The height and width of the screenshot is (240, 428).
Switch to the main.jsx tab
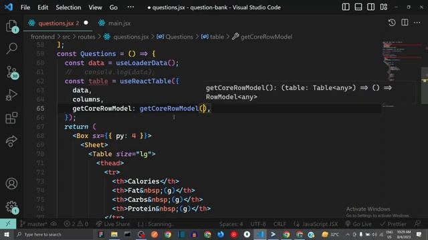(114, 23)
